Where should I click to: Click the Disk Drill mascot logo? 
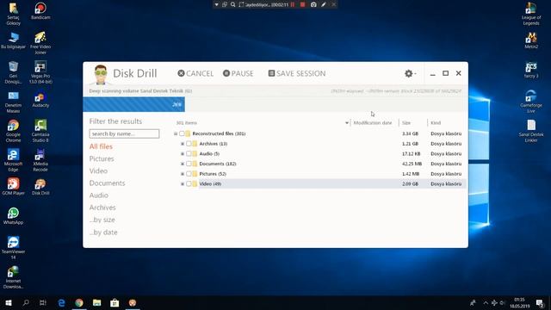point(101,74)
